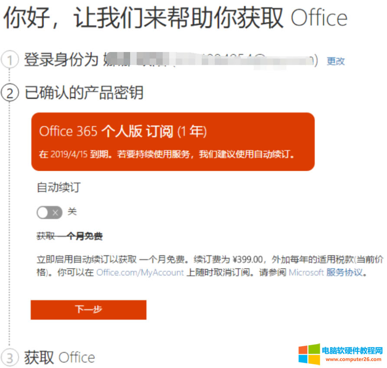Enable the 自动续订 toggle switch
The width and height of the screenshot is (387, 368).
click(49, 212)
